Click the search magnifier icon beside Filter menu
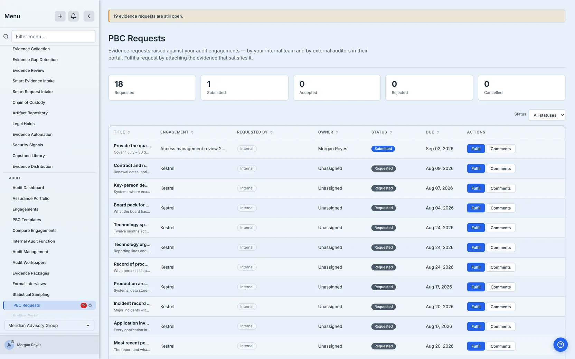Image resolution: width=575 pixels, height=359 pixels. click(x=6, y=37)
